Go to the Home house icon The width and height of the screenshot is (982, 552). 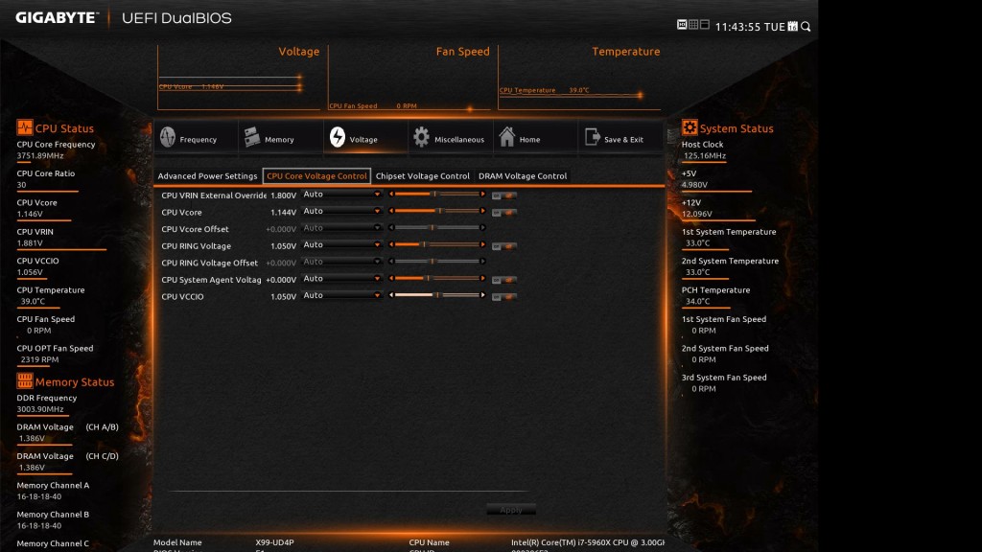506,138
